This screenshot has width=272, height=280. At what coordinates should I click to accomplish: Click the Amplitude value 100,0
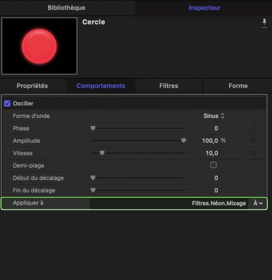point(210,141)
